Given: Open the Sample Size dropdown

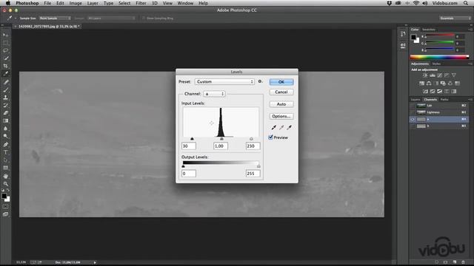Looking at the screenshot, I should [x=55, y=18].
